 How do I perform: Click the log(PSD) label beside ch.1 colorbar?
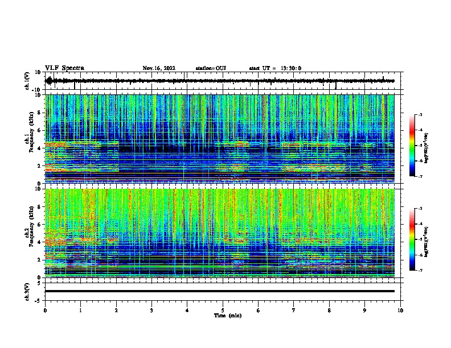[x=427, y=148]
